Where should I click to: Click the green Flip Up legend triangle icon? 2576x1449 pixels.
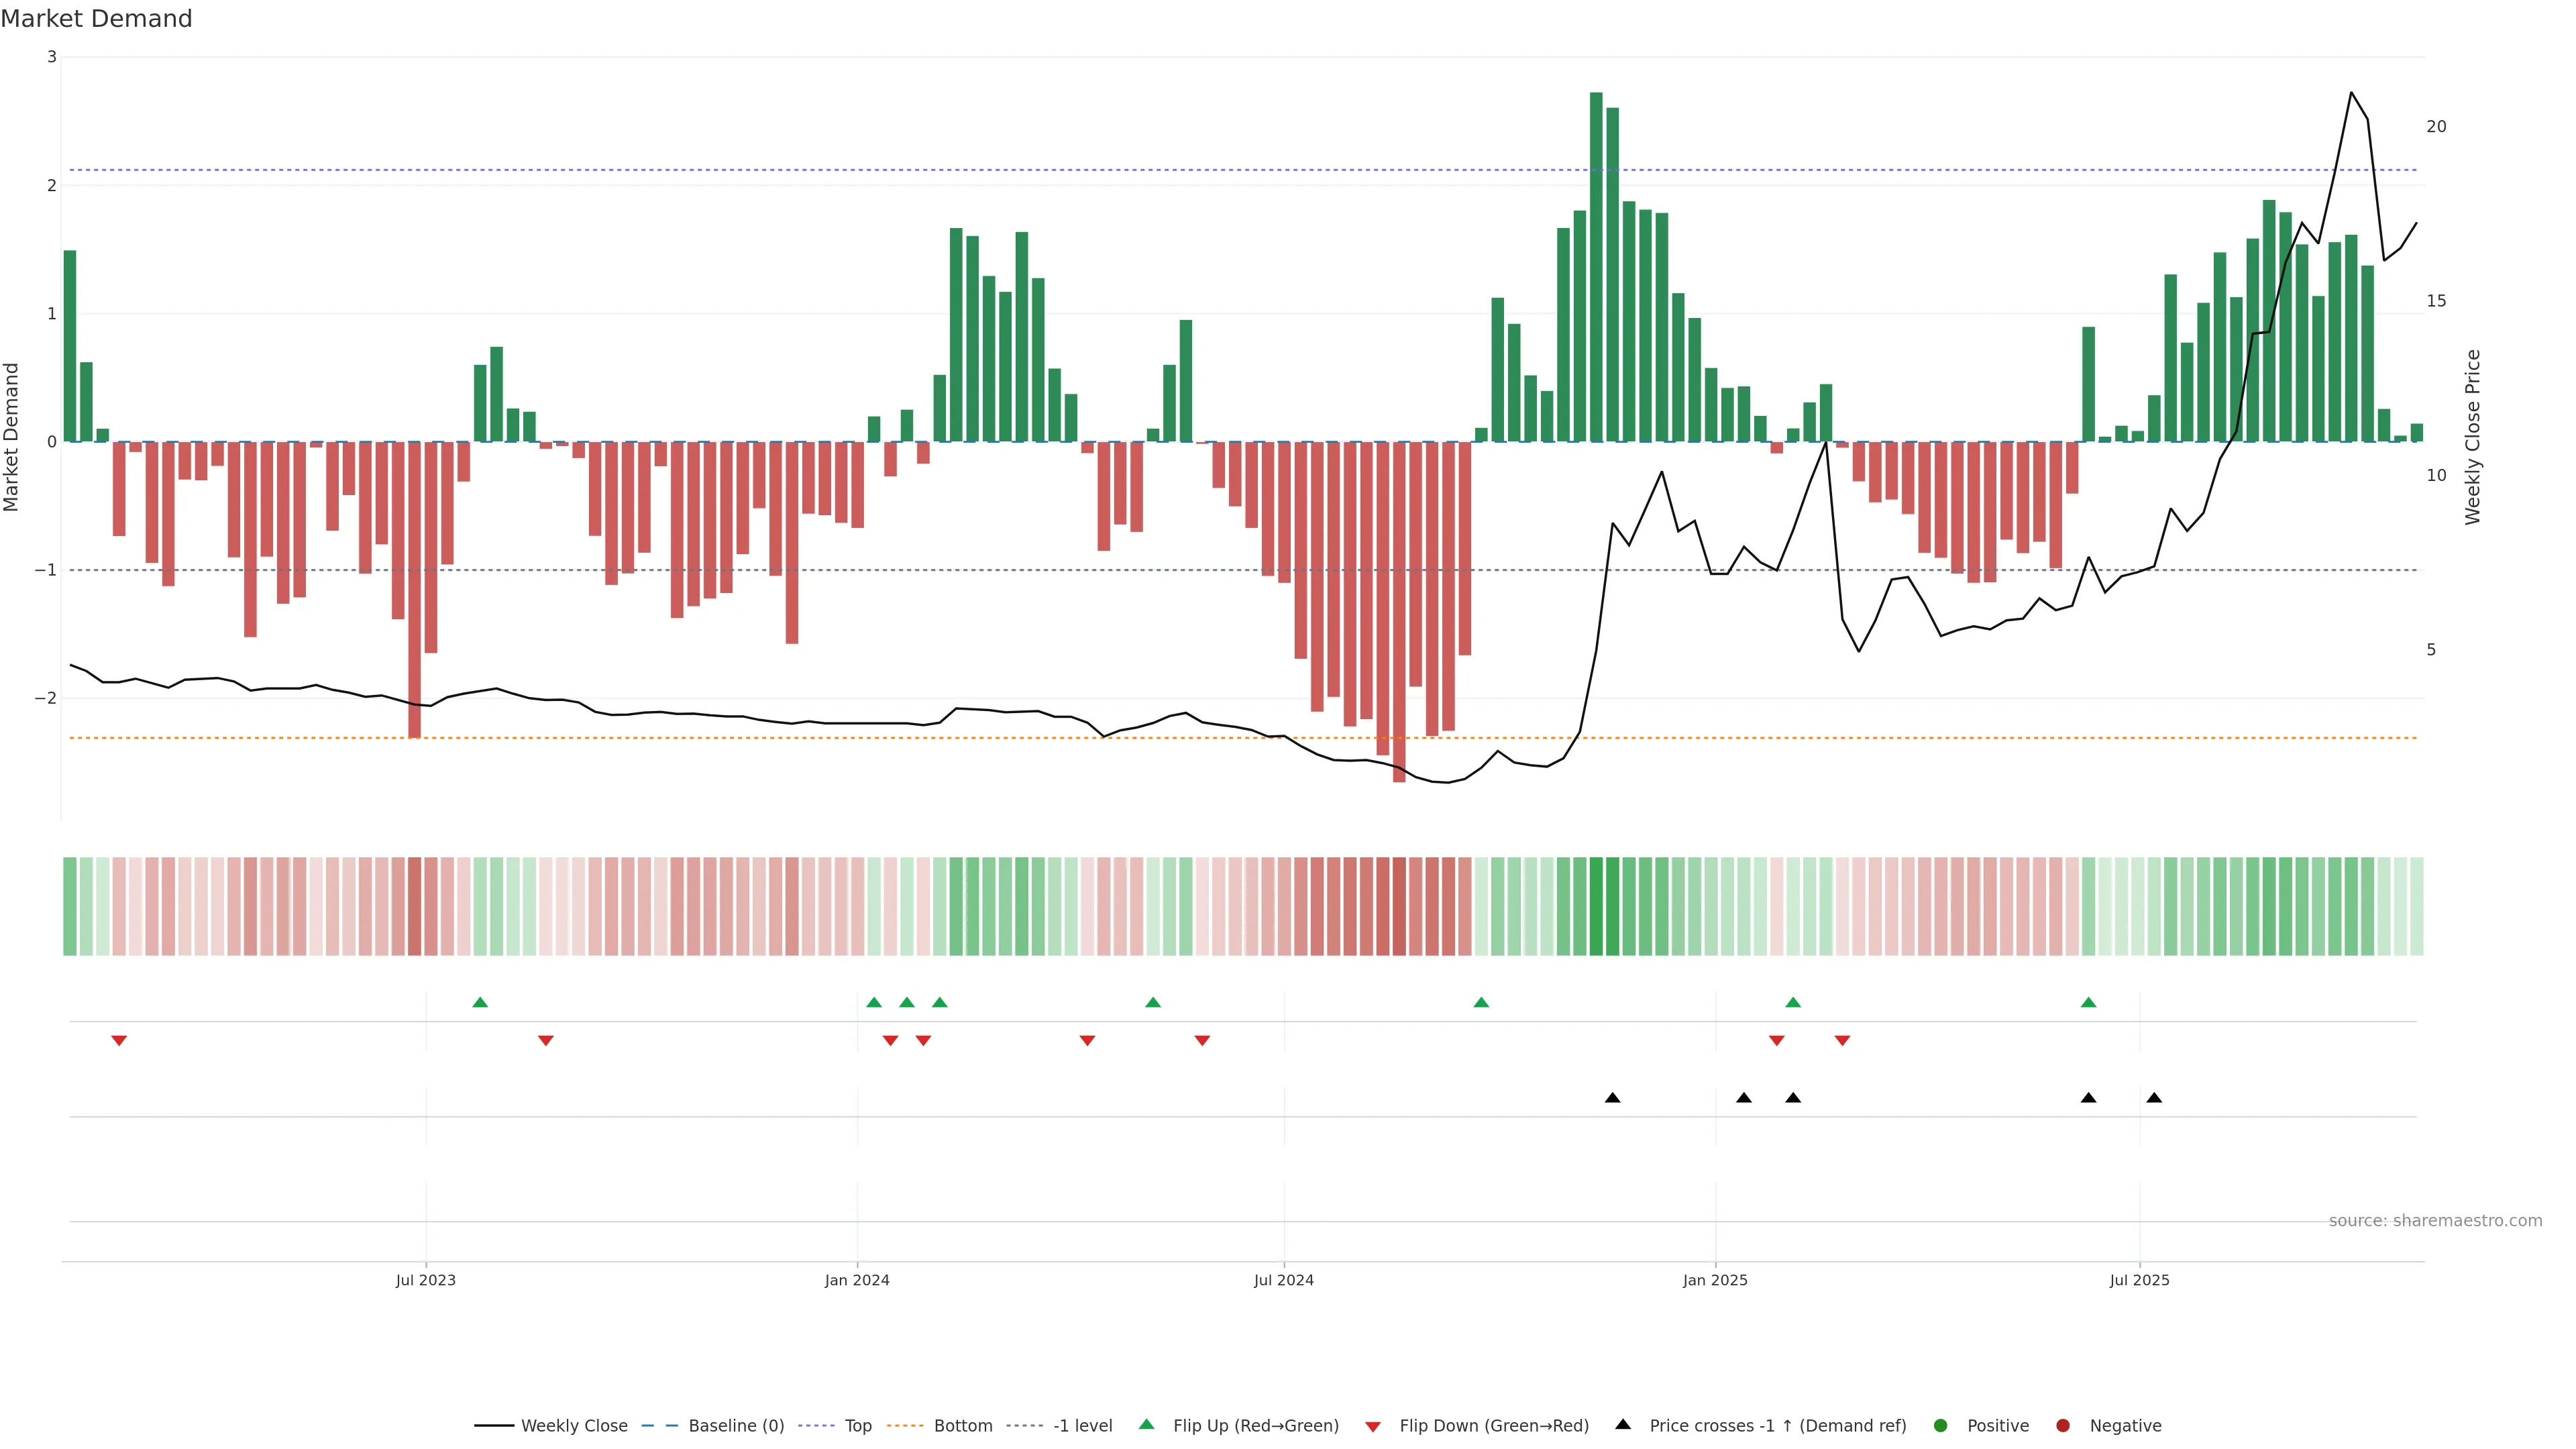click(x=1147, y=1425)
